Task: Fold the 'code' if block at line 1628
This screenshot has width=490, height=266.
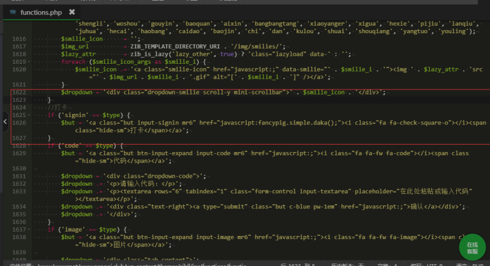Action: click(x=29, y=145)
